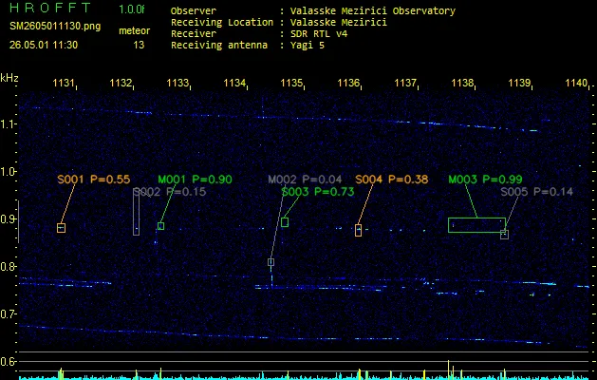Select the SDR RTL V4 receiver value
The width and height of the screenshot is (597, 380).
319,34
